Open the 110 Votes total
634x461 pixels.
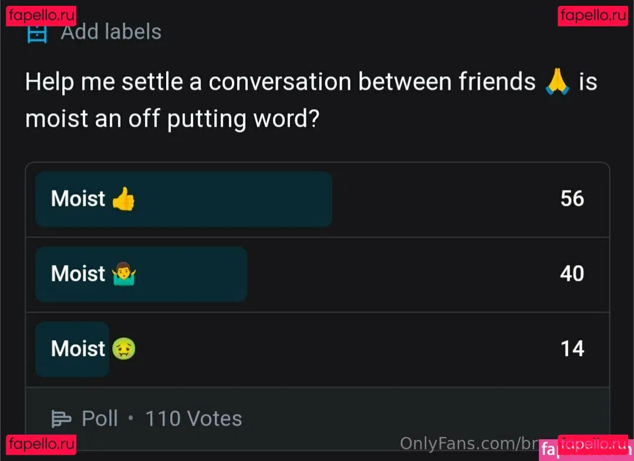pyautogui.click(x=193, y=419)
